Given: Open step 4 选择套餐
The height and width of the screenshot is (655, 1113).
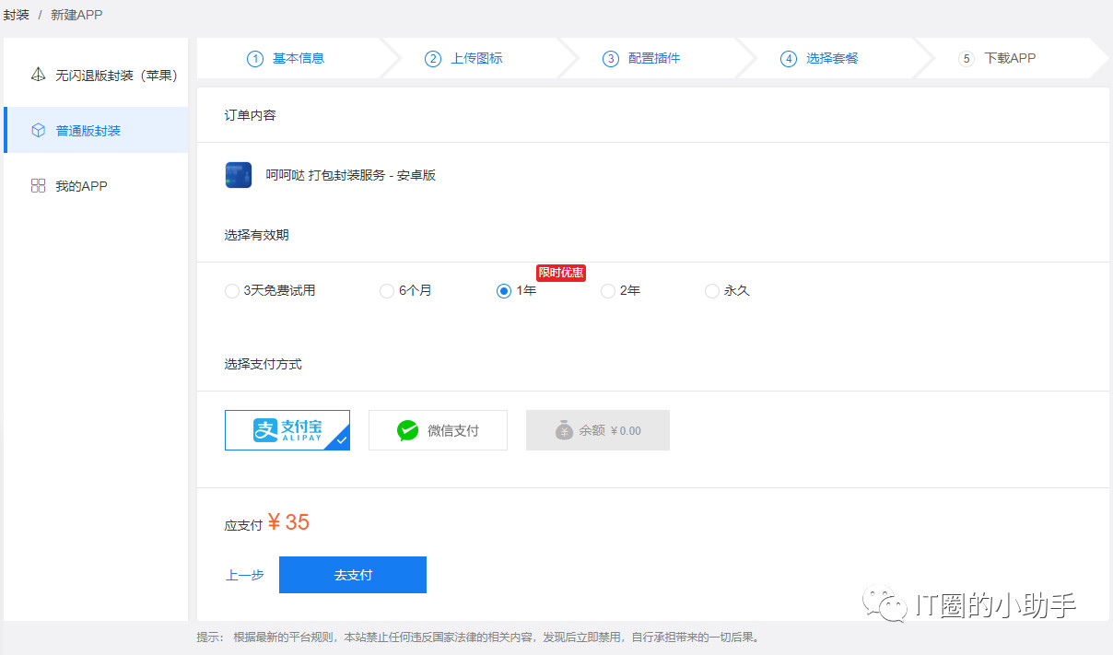Looking at the screenshot, I should point(819,58).
